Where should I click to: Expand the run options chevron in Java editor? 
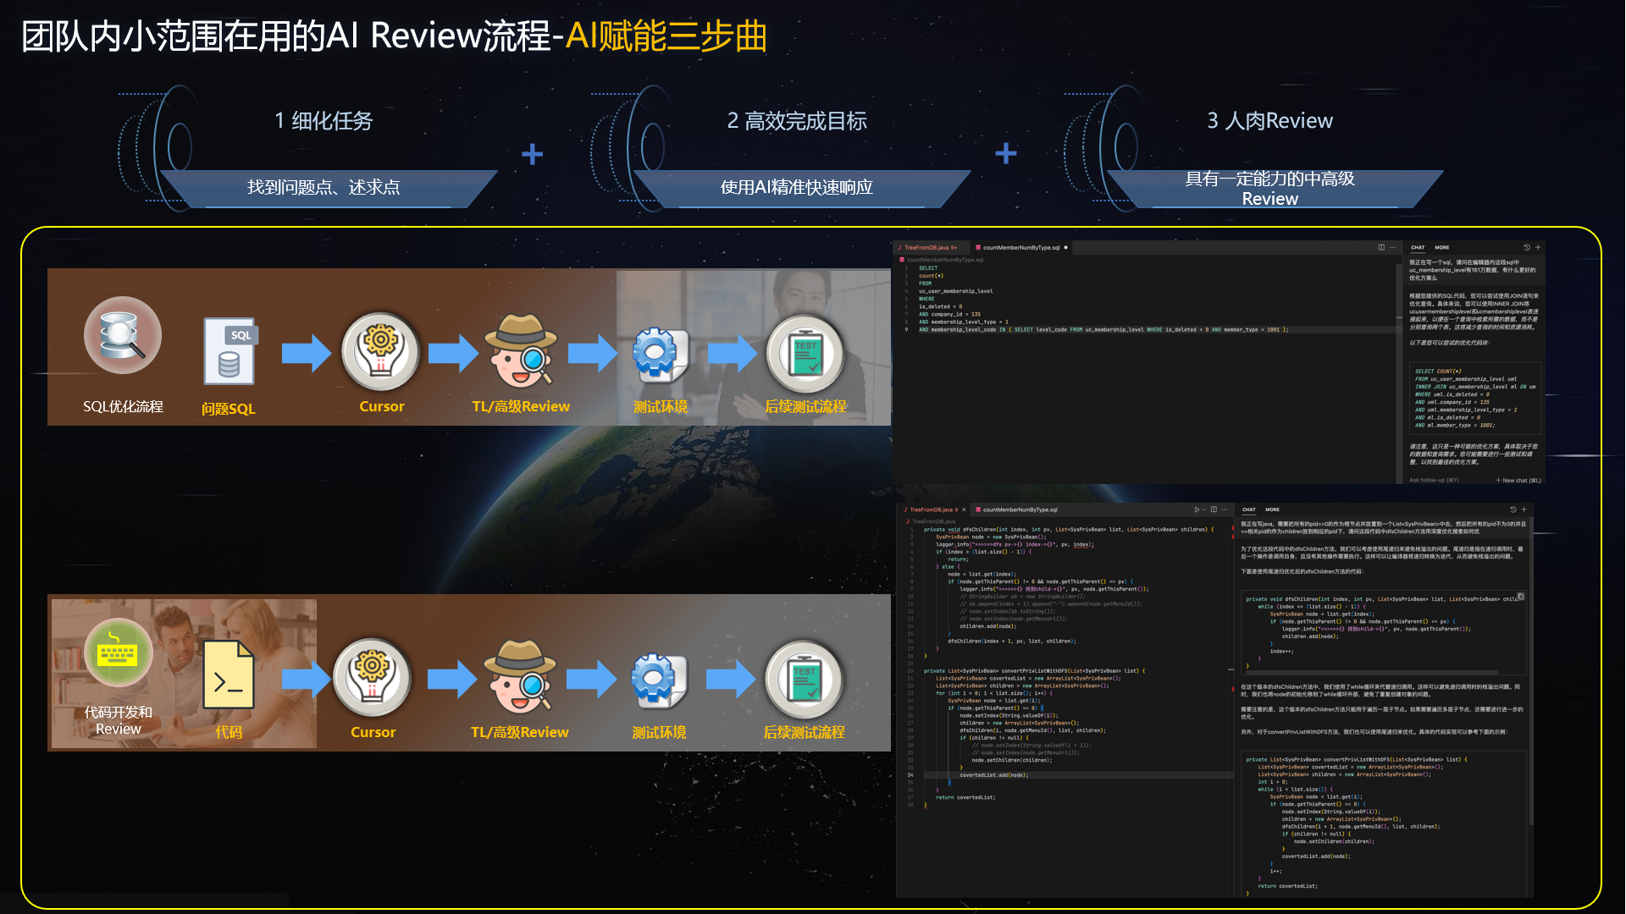pyautogui.click(x=1203, y=509)
